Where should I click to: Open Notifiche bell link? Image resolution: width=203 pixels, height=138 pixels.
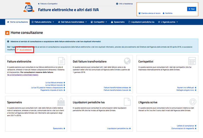167,13
